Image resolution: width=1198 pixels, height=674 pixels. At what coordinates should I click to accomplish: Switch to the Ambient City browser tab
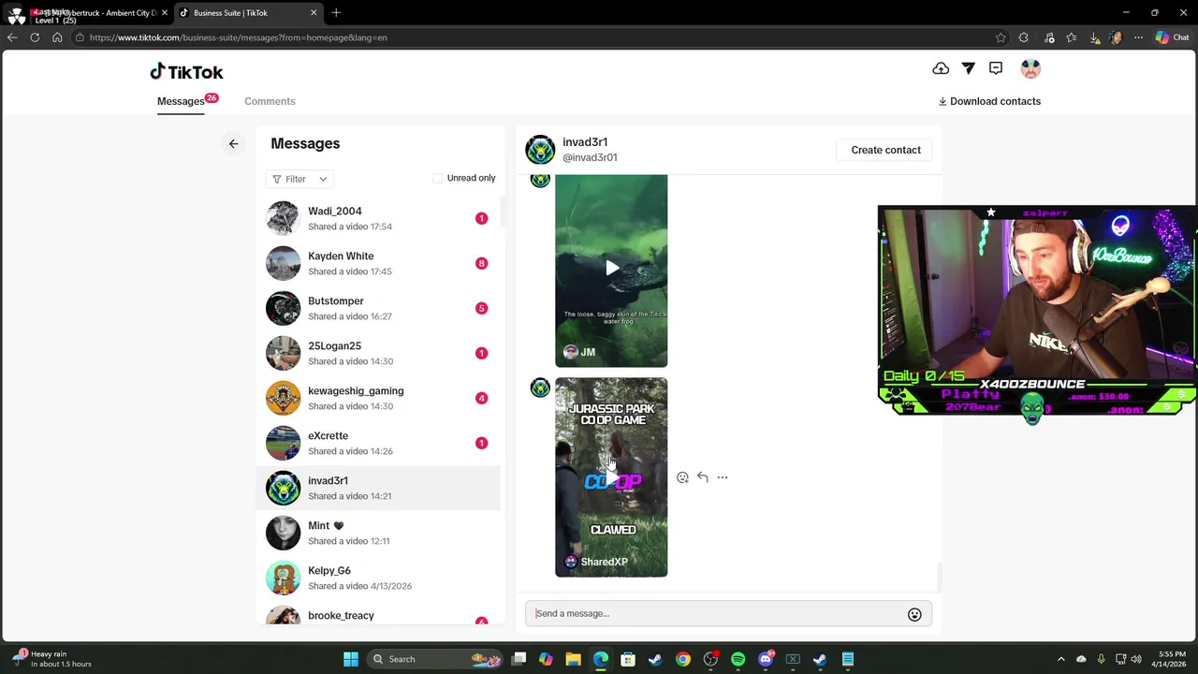click(87, 12)
